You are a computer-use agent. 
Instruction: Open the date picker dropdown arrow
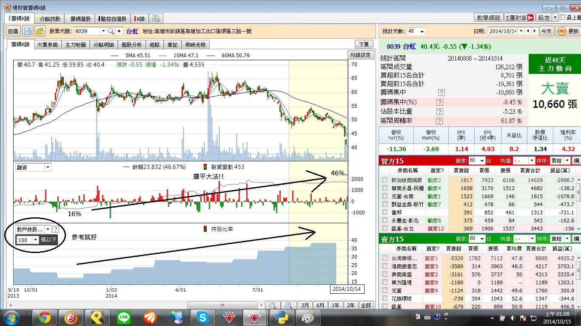point(521,31)
